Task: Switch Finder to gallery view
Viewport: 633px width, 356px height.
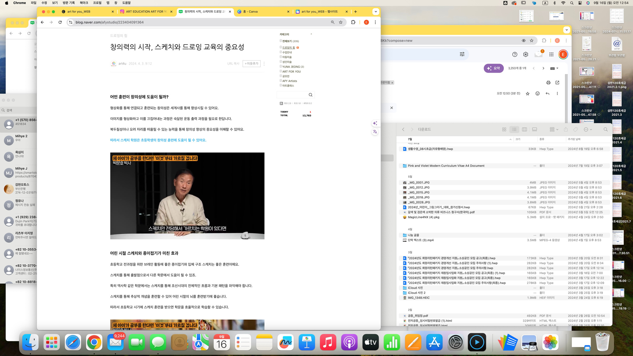Action: pyautogui.click(x=534, y=129)
